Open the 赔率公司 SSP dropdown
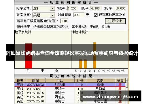The image size is (144, 104). (x=52, y=9)
